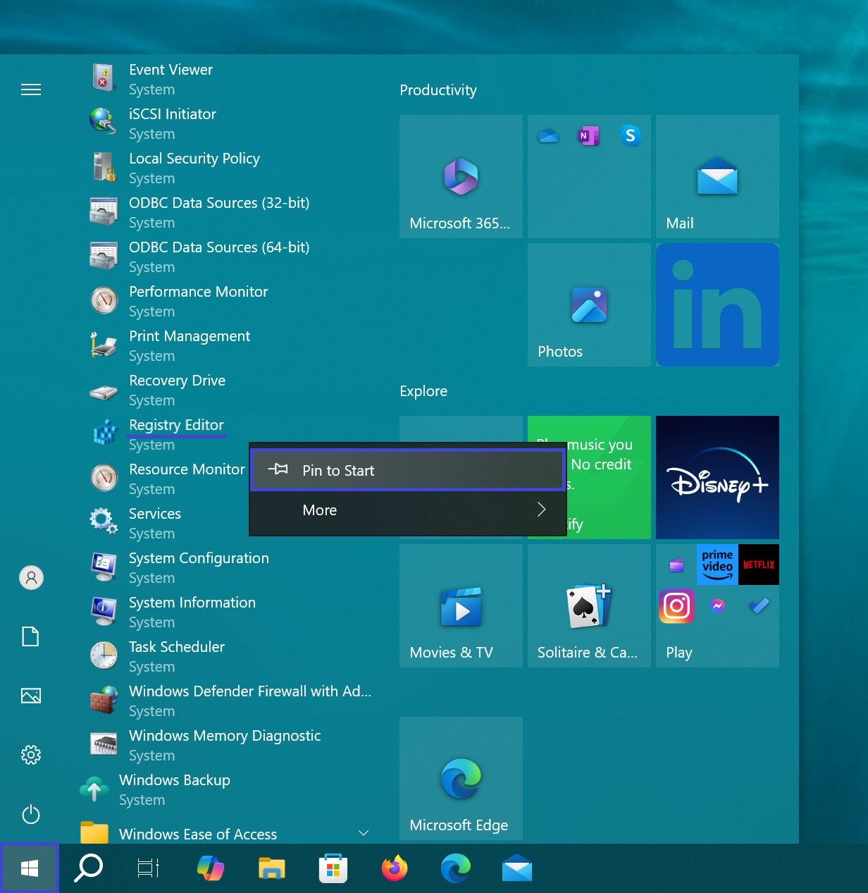Open the Windows Memory Diagnostic chip icon
The height and width of the screenshot is (893, 868).
coord(104,744)
